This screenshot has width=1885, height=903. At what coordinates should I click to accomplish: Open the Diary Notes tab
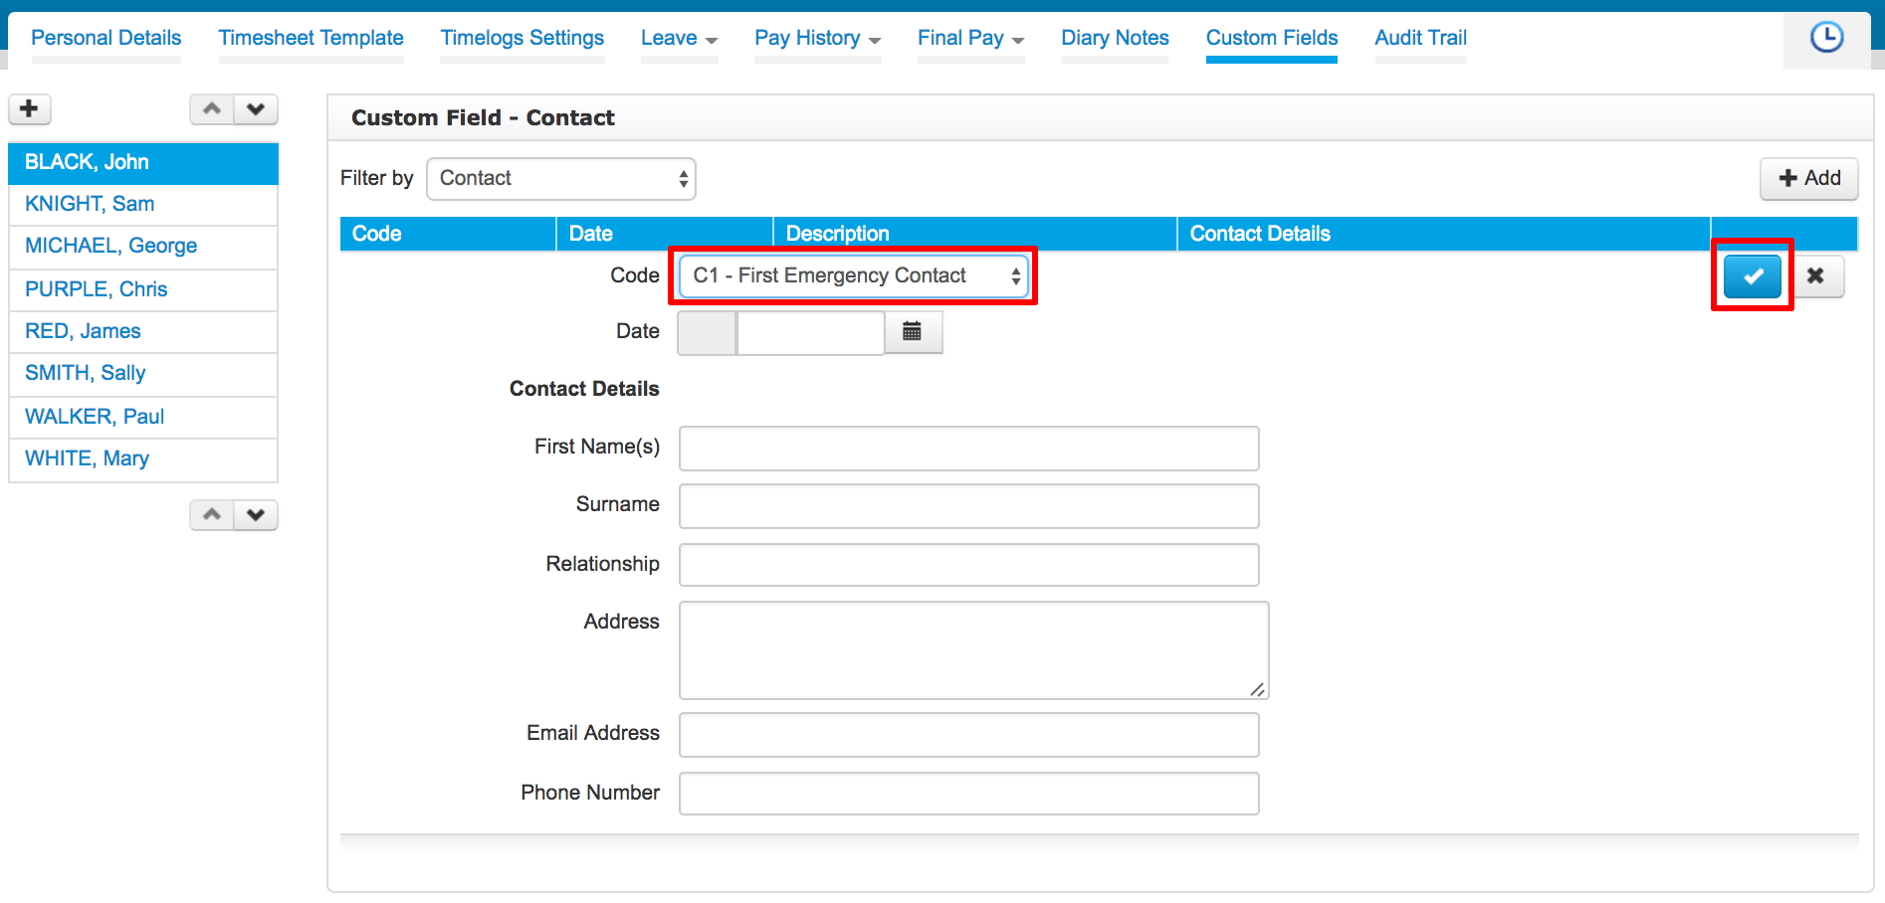click(x=1115, y=38)
